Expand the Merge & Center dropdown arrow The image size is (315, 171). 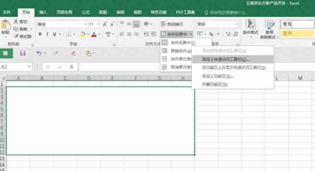pos(190,34)
